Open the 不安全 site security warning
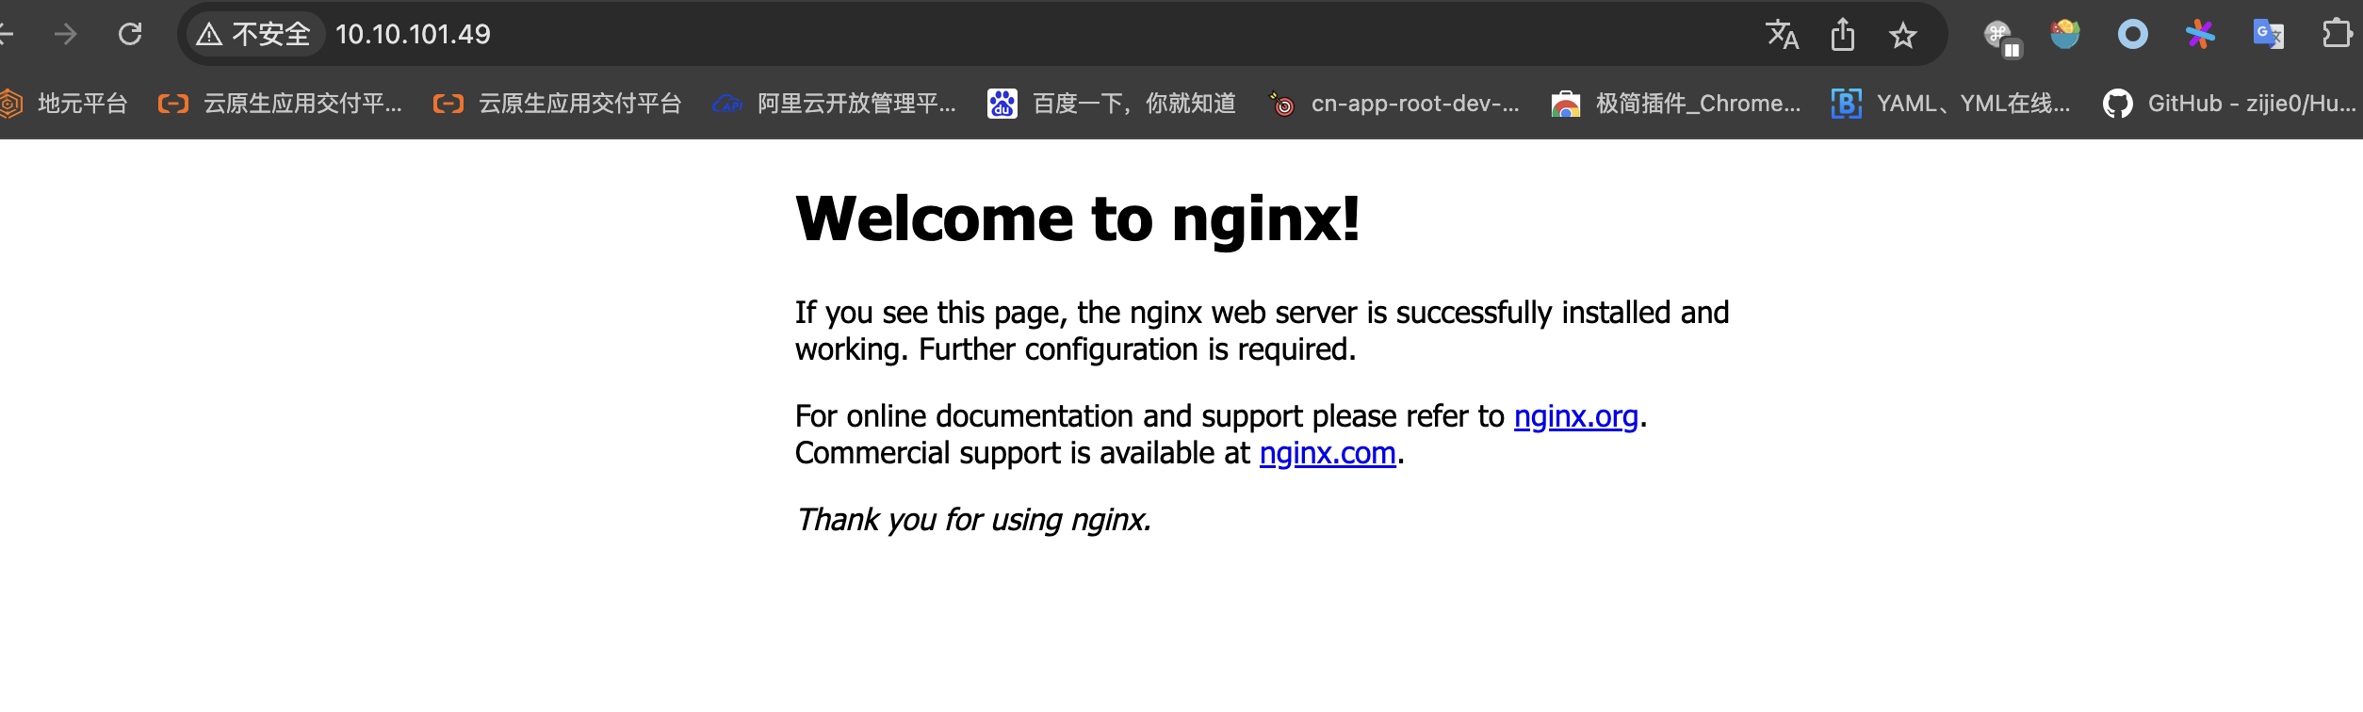The image size is (2363, 712). pyautogui.click(x=253, y=35)
